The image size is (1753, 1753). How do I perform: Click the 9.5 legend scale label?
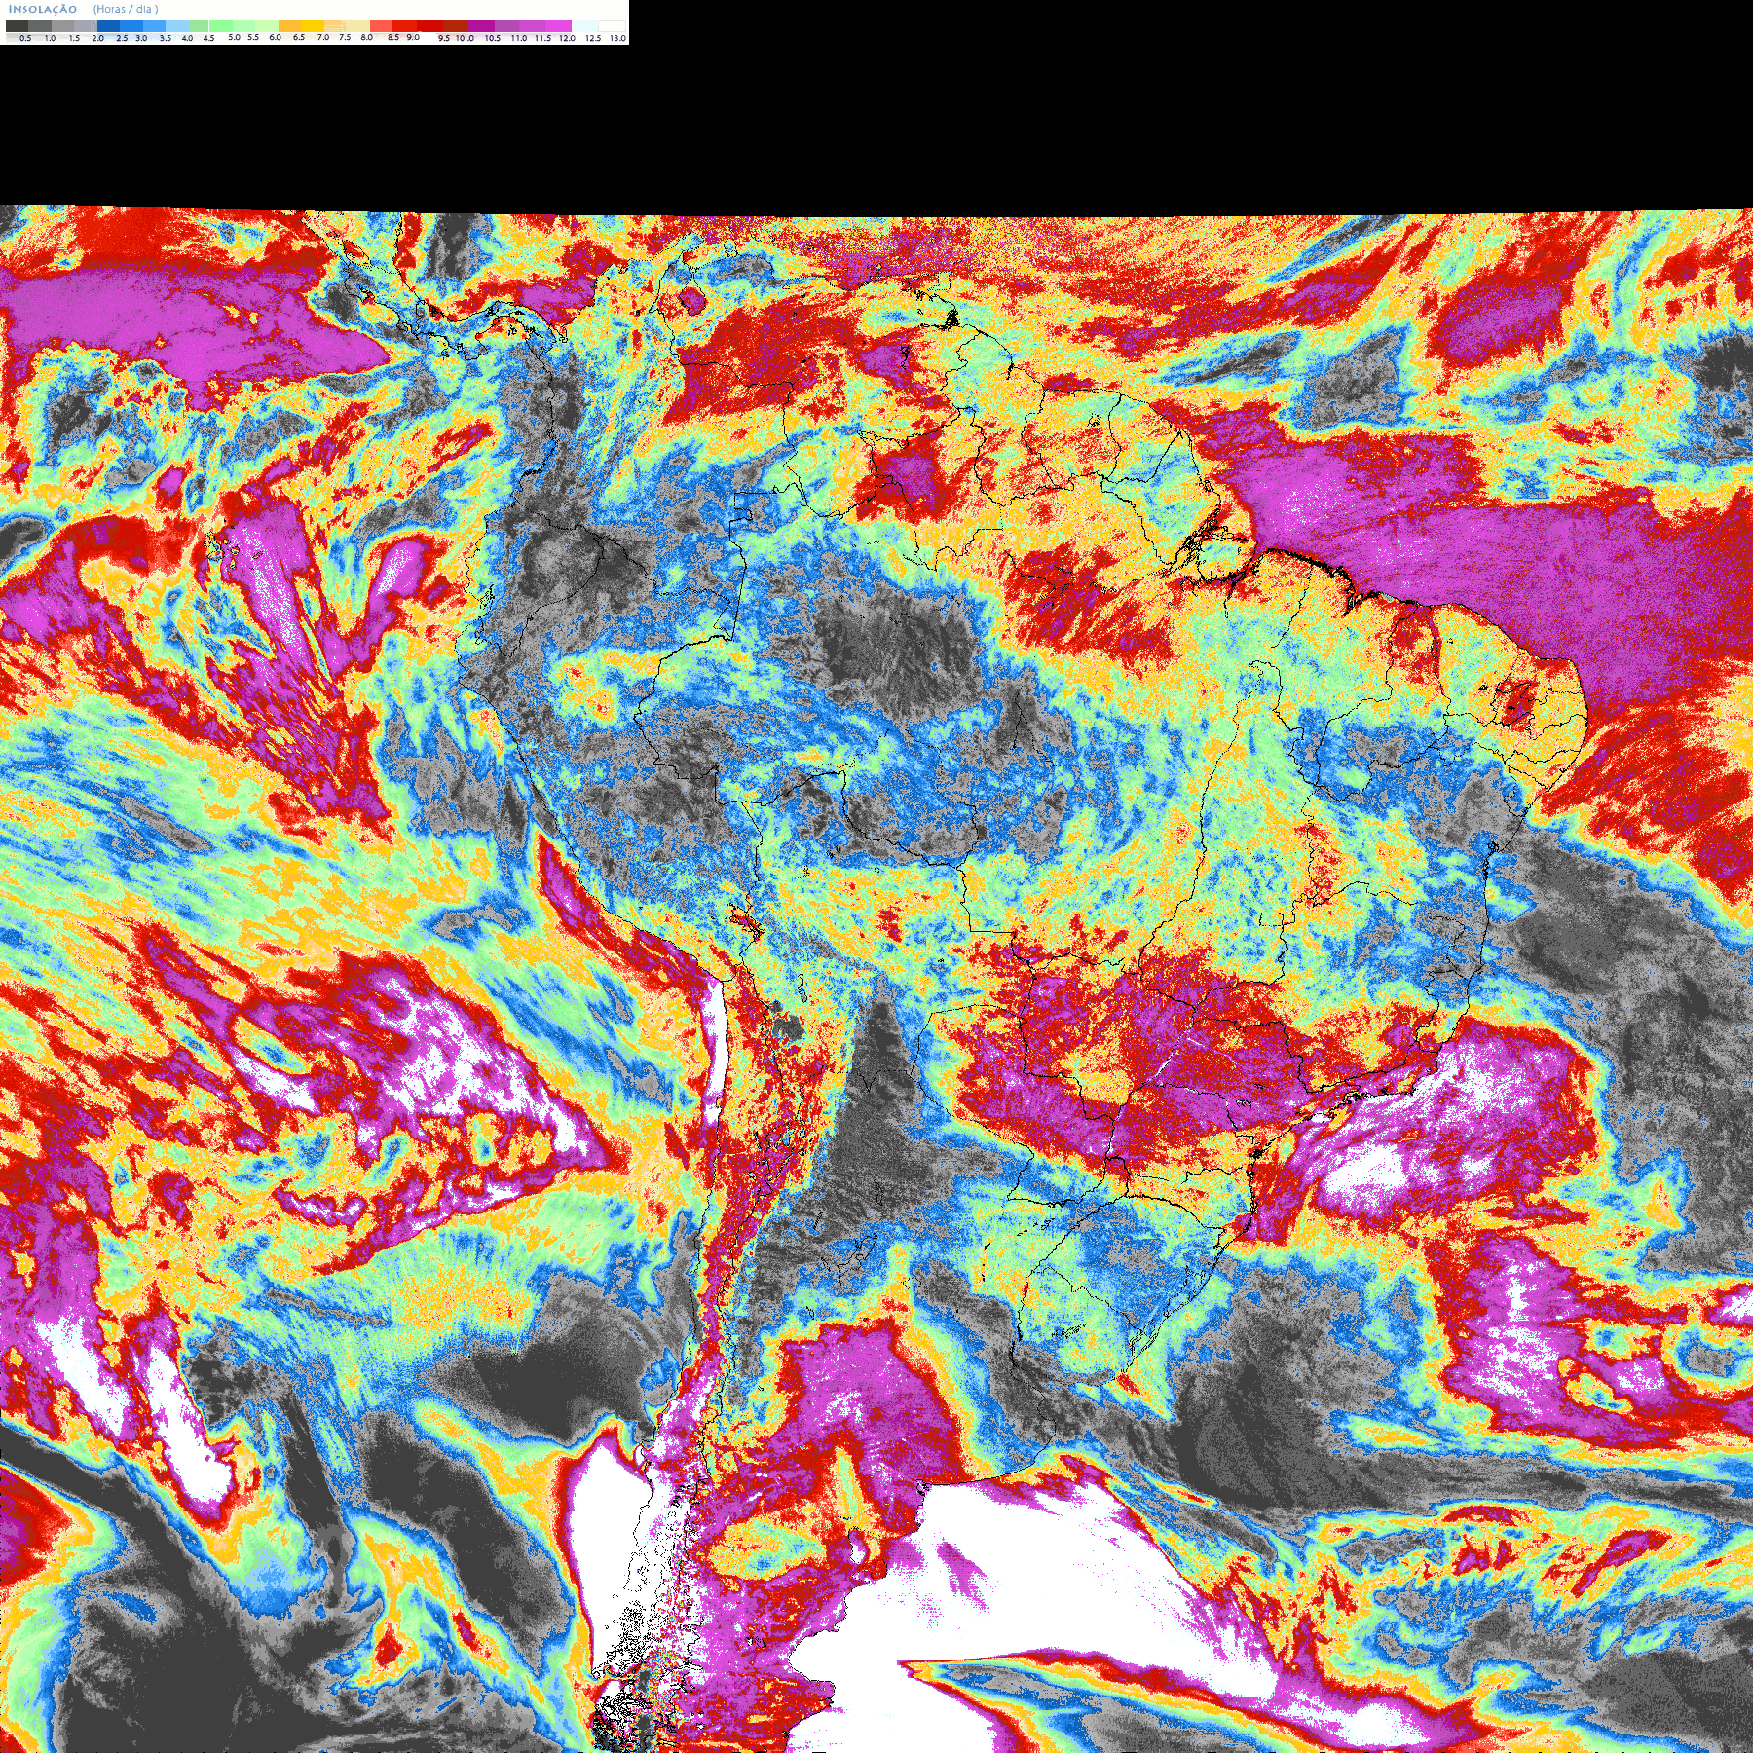[444, 38]
